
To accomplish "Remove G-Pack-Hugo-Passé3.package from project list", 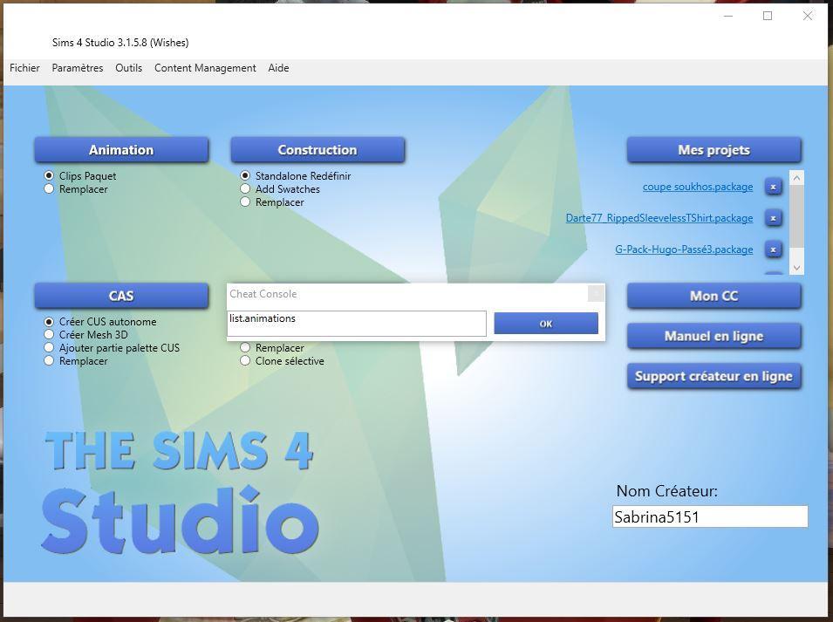I will (773, 249).
